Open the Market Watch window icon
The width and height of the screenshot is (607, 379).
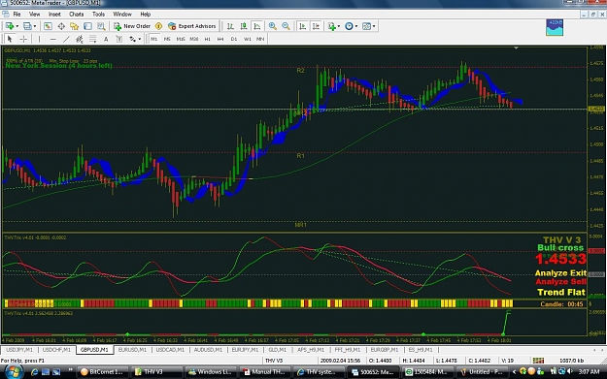pos(48,26)
